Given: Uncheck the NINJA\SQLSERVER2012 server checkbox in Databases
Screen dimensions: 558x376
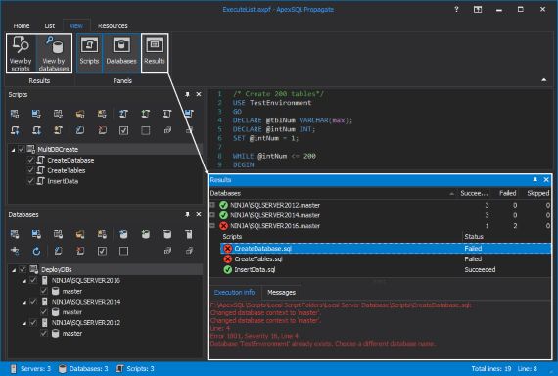Looking at the screenshot, I should click(x=33, y=322).
